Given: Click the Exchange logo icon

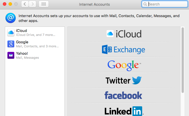Looking at the screenshot, I should point(107,49).
